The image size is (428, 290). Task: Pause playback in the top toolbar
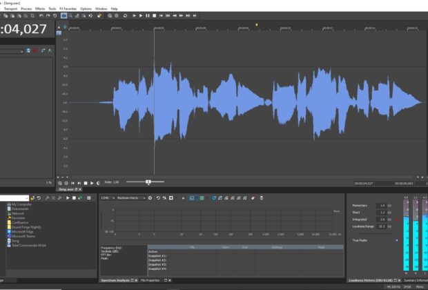(148, 15)
